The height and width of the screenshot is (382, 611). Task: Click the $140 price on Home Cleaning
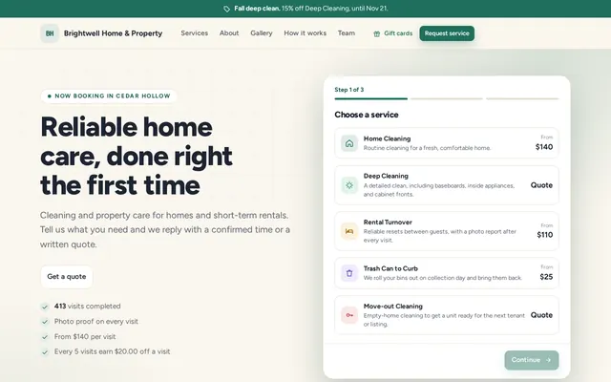point(544,147)
